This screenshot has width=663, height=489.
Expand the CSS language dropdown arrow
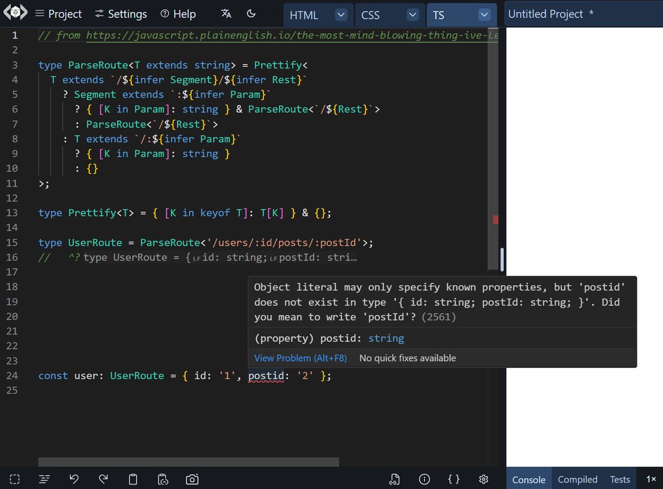[412, 15]
